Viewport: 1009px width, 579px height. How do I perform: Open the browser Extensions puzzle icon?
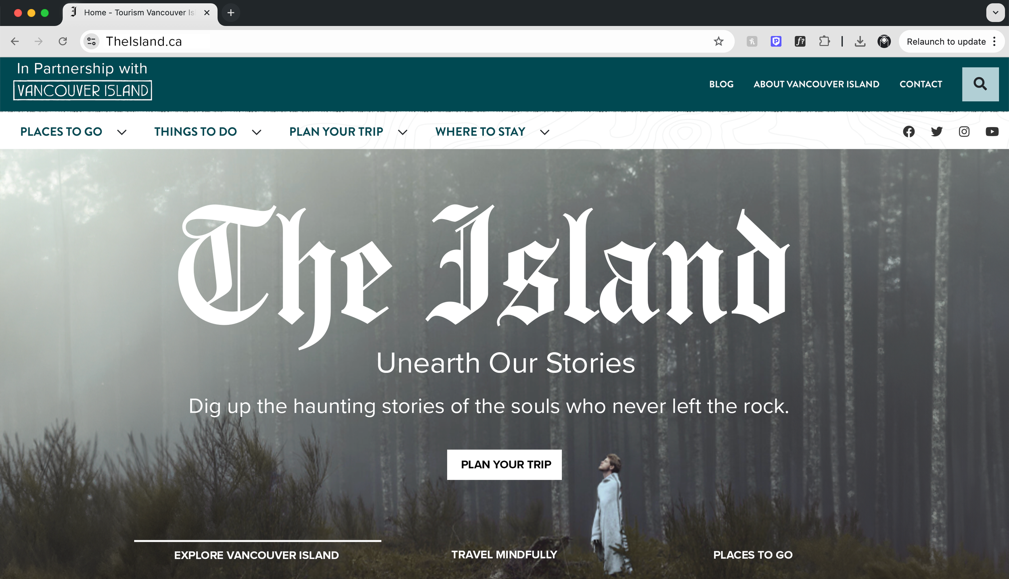pos(824,41)
